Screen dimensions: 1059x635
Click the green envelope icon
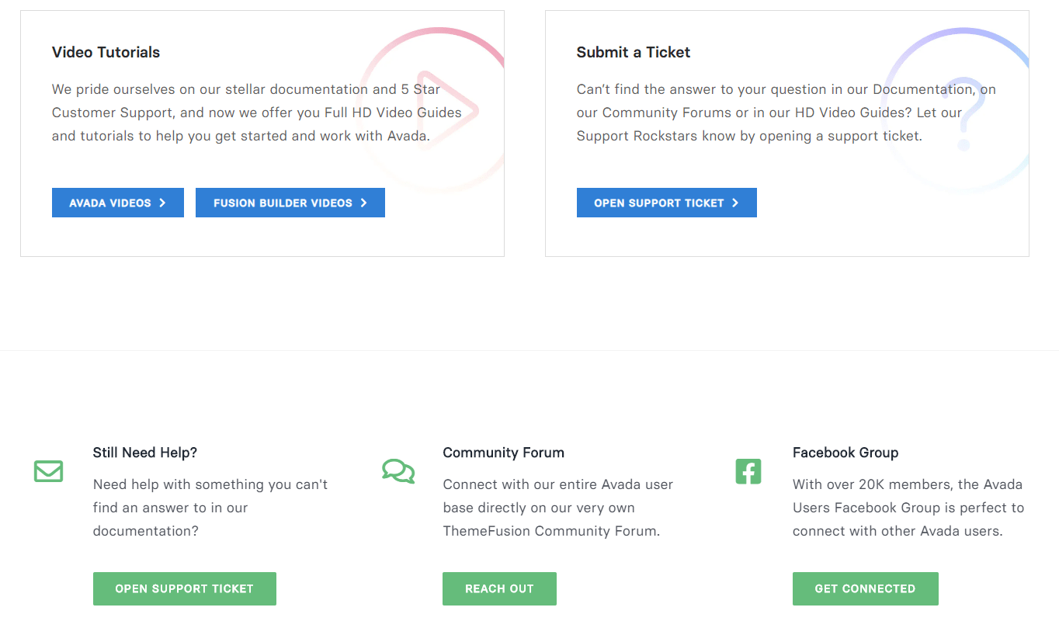click(48, 471)
